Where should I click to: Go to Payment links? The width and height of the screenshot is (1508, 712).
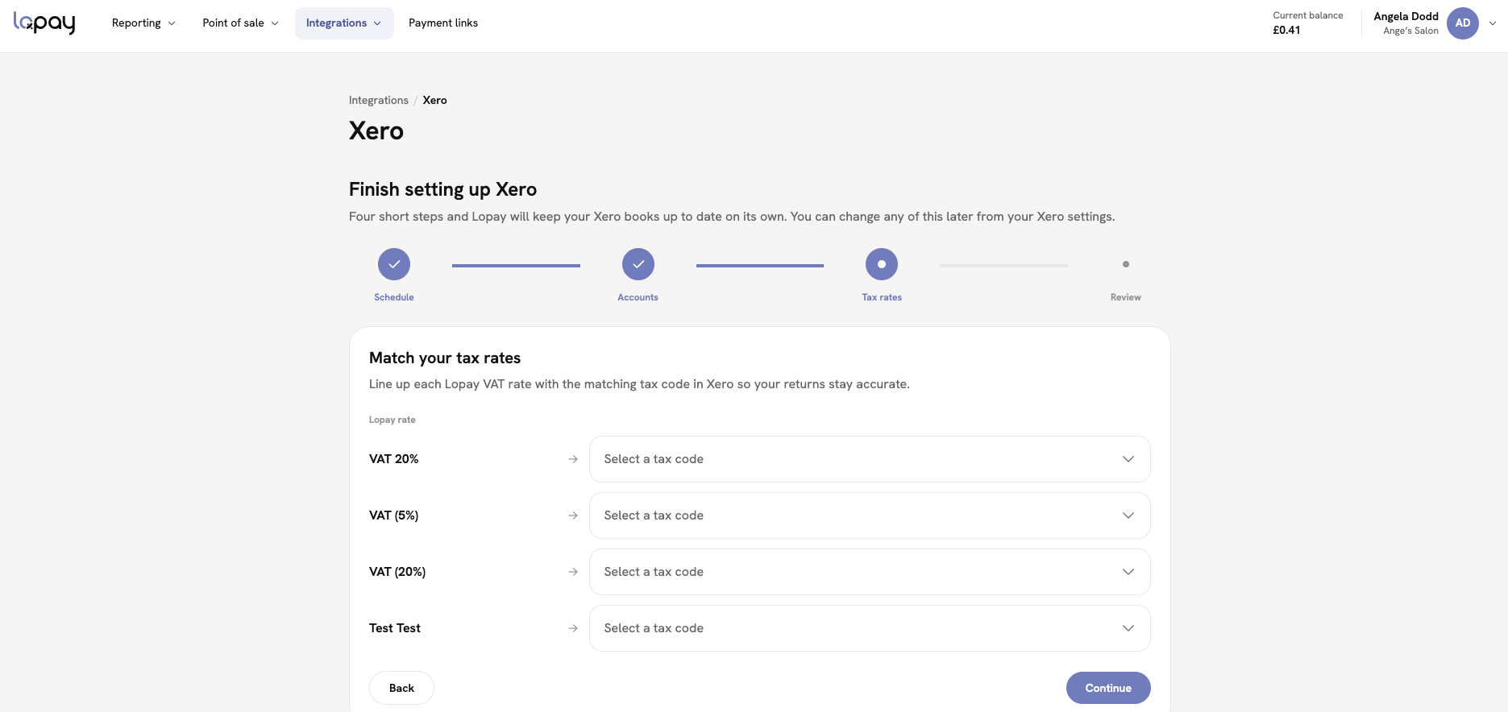(x=443, y=23)
